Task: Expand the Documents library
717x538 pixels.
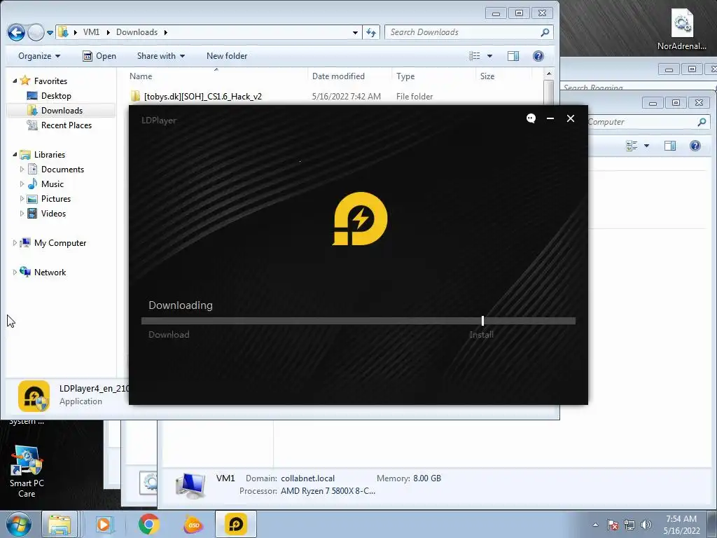Action: coord(22,170)
